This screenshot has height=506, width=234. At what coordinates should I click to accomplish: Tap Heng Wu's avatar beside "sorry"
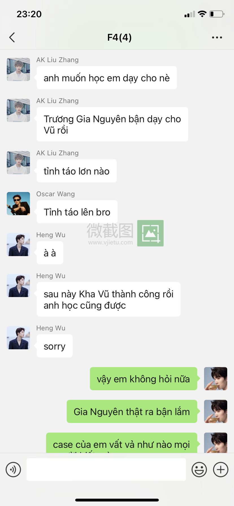tap(18, 338)
